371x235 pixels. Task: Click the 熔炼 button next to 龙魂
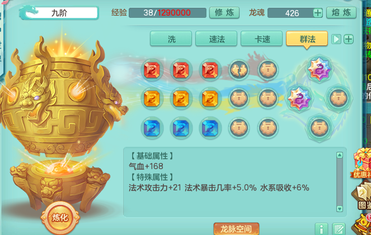(341, 12)
